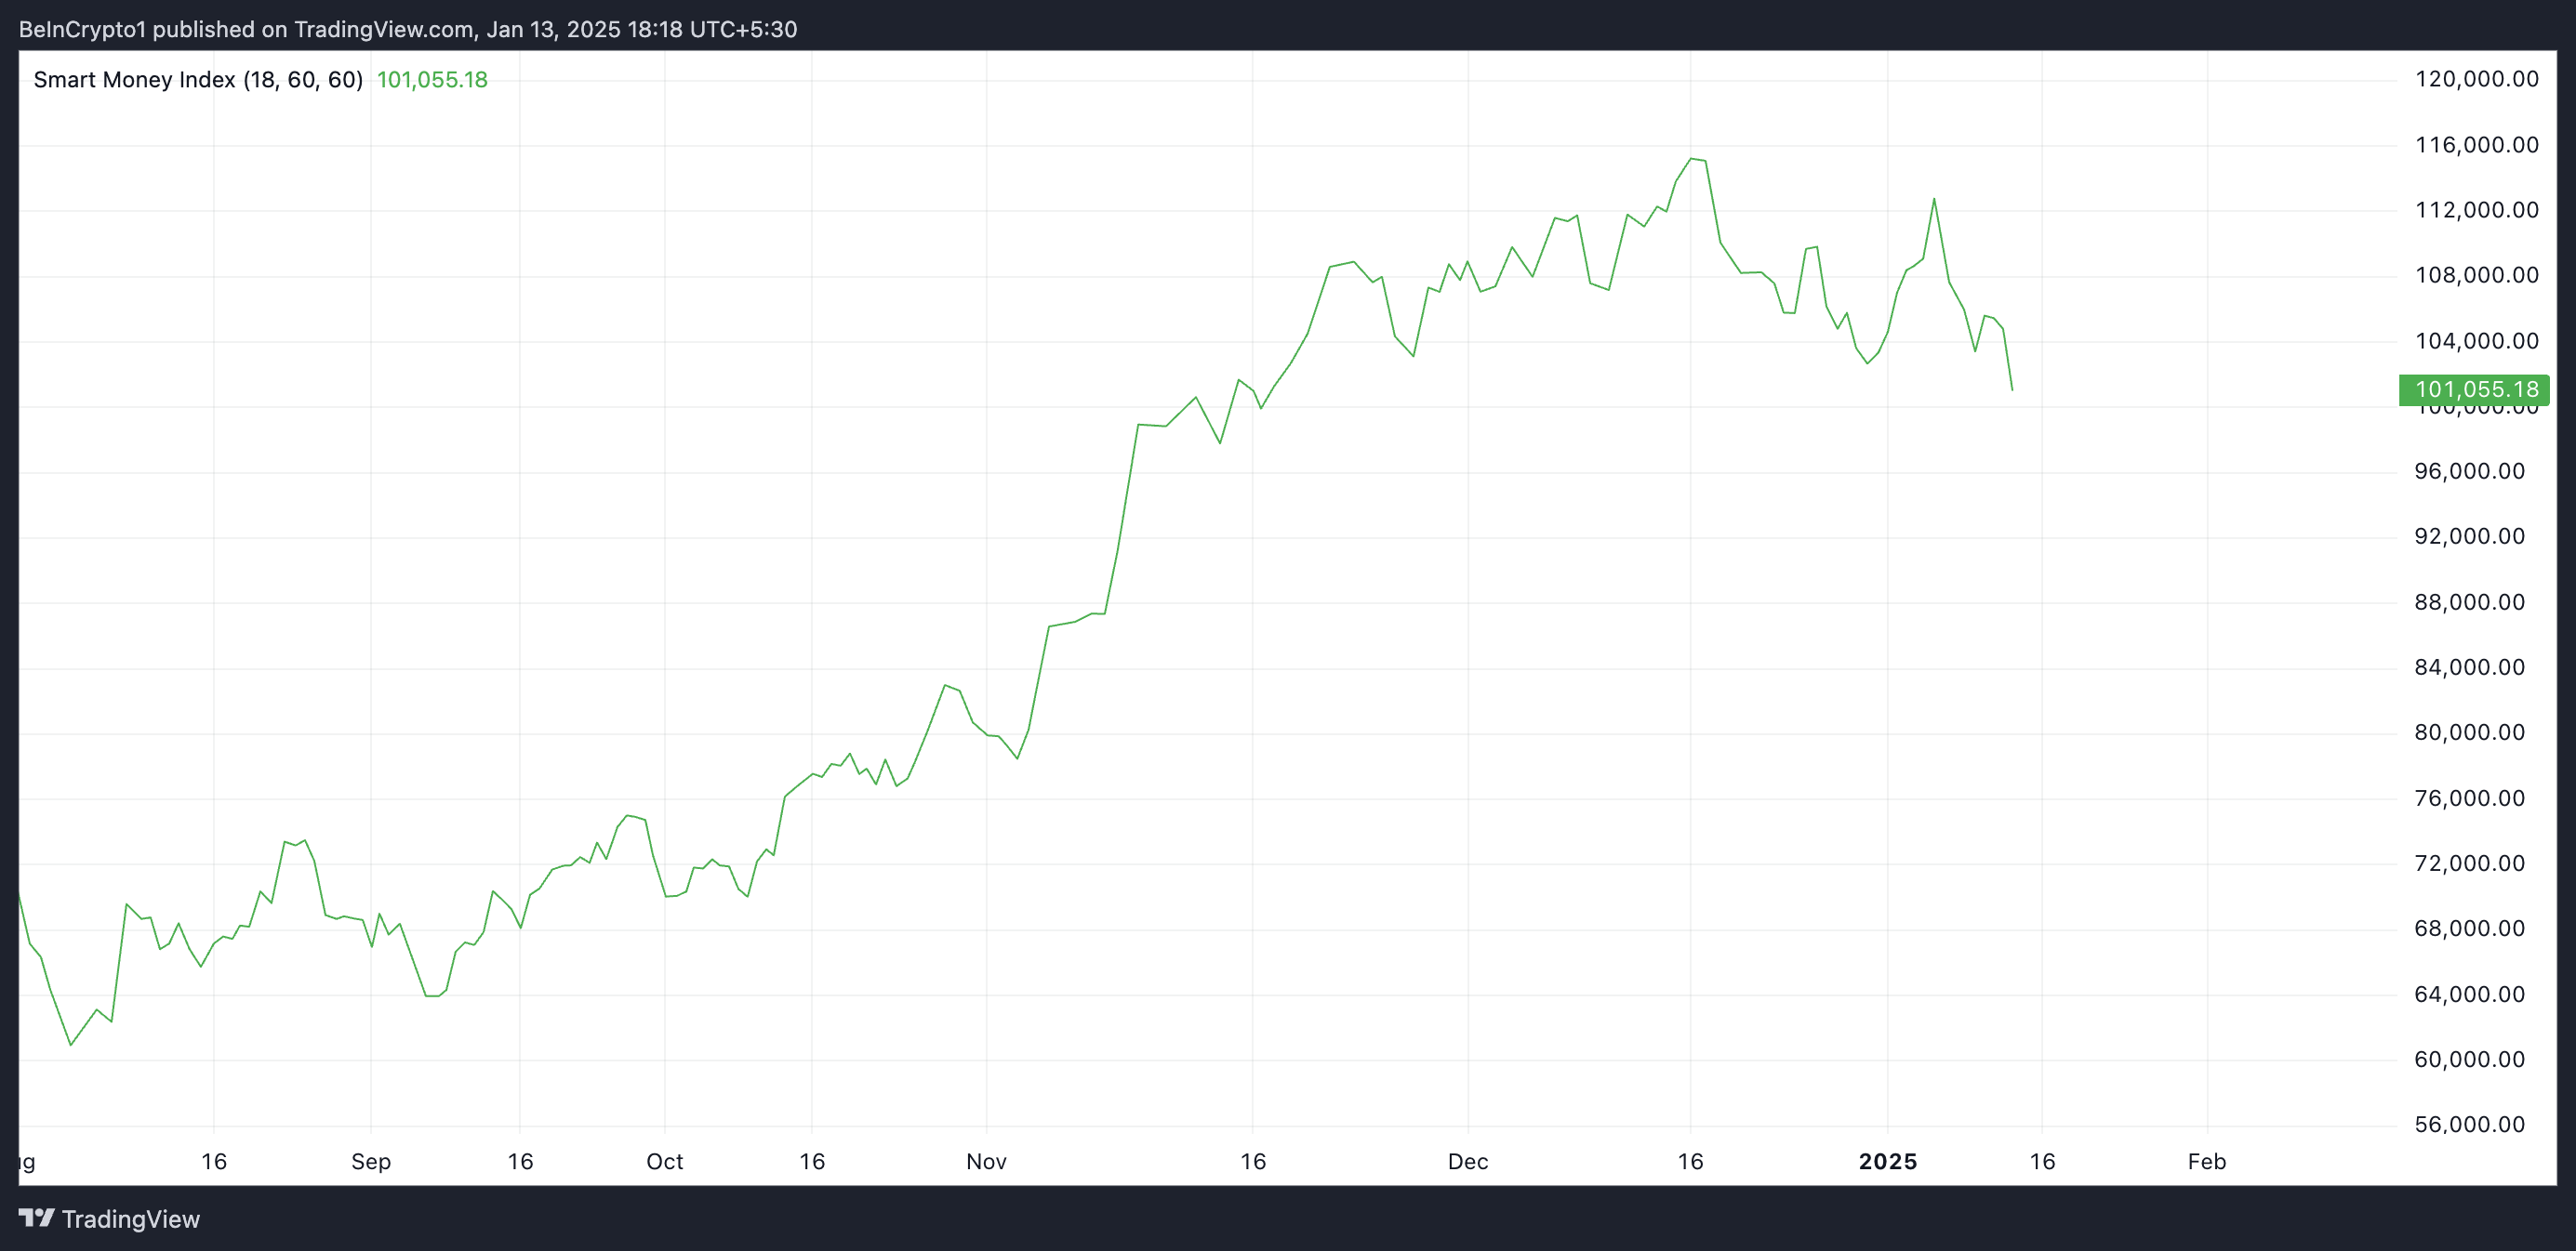Click the TradingView brand text link
Screen dimensions: 2576x1251
pos(130,1219)
